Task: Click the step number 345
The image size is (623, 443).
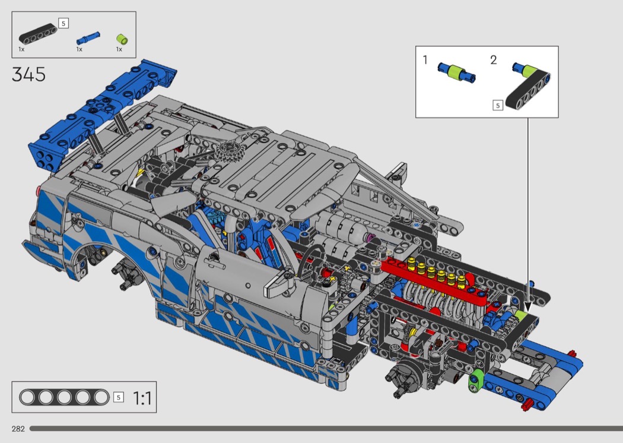Action: tap(28, 75)
